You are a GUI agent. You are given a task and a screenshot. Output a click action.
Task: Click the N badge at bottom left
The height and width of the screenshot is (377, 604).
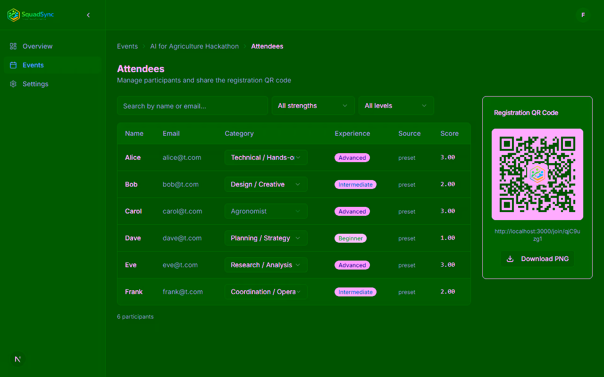point(18,359)
